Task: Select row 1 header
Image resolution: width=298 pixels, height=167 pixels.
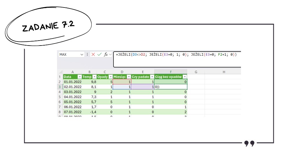Action: 60,77
